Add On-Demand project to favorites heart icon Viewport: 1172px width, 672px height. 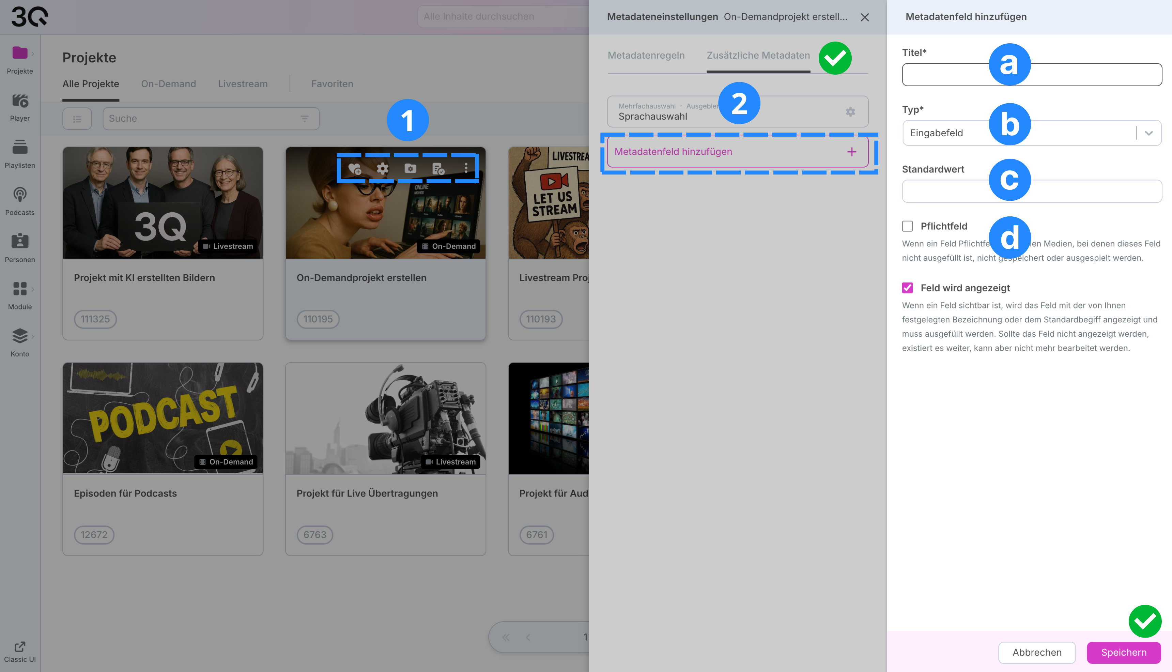(354, 169)
